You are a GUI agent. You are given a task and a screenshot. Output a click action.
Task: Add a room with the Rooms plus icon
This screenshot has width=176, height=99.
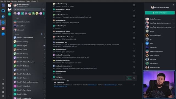[44, 34]
